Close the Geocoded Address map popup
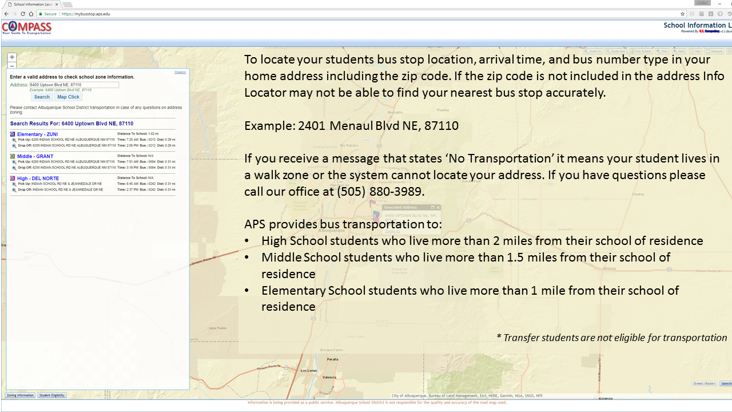Viewport: 732px width, 412px height. click(x=438, y=208)
